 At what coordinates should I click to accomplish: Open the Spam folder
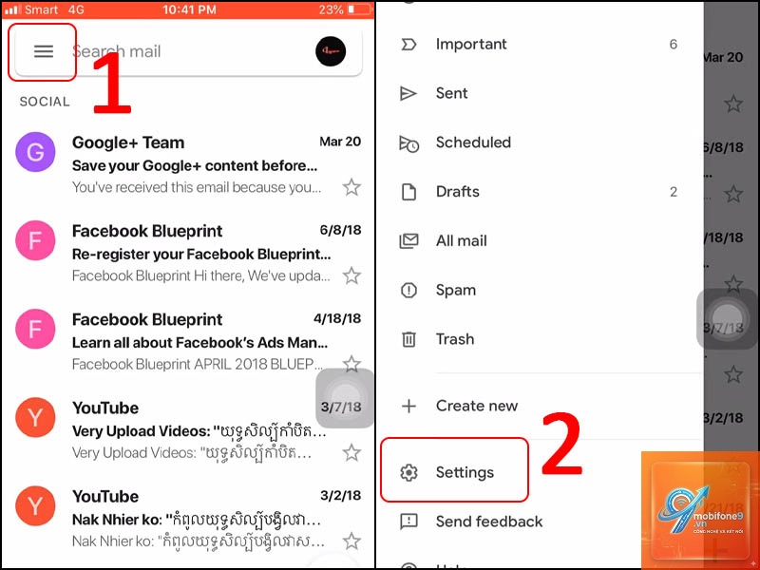(x=540, y=290)
